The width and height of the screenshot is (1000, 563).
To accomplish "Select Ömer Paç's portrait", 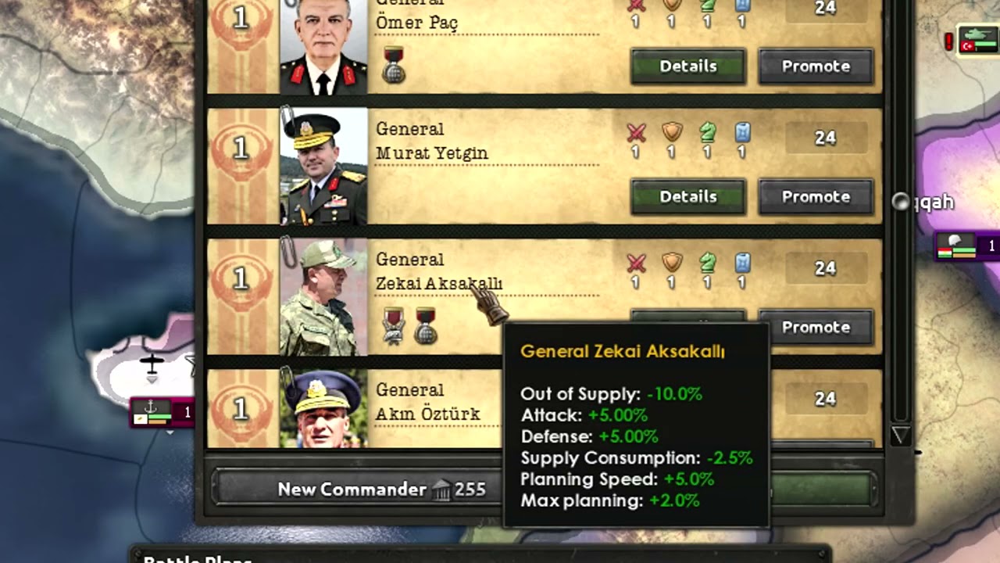I will coord(323,47).
